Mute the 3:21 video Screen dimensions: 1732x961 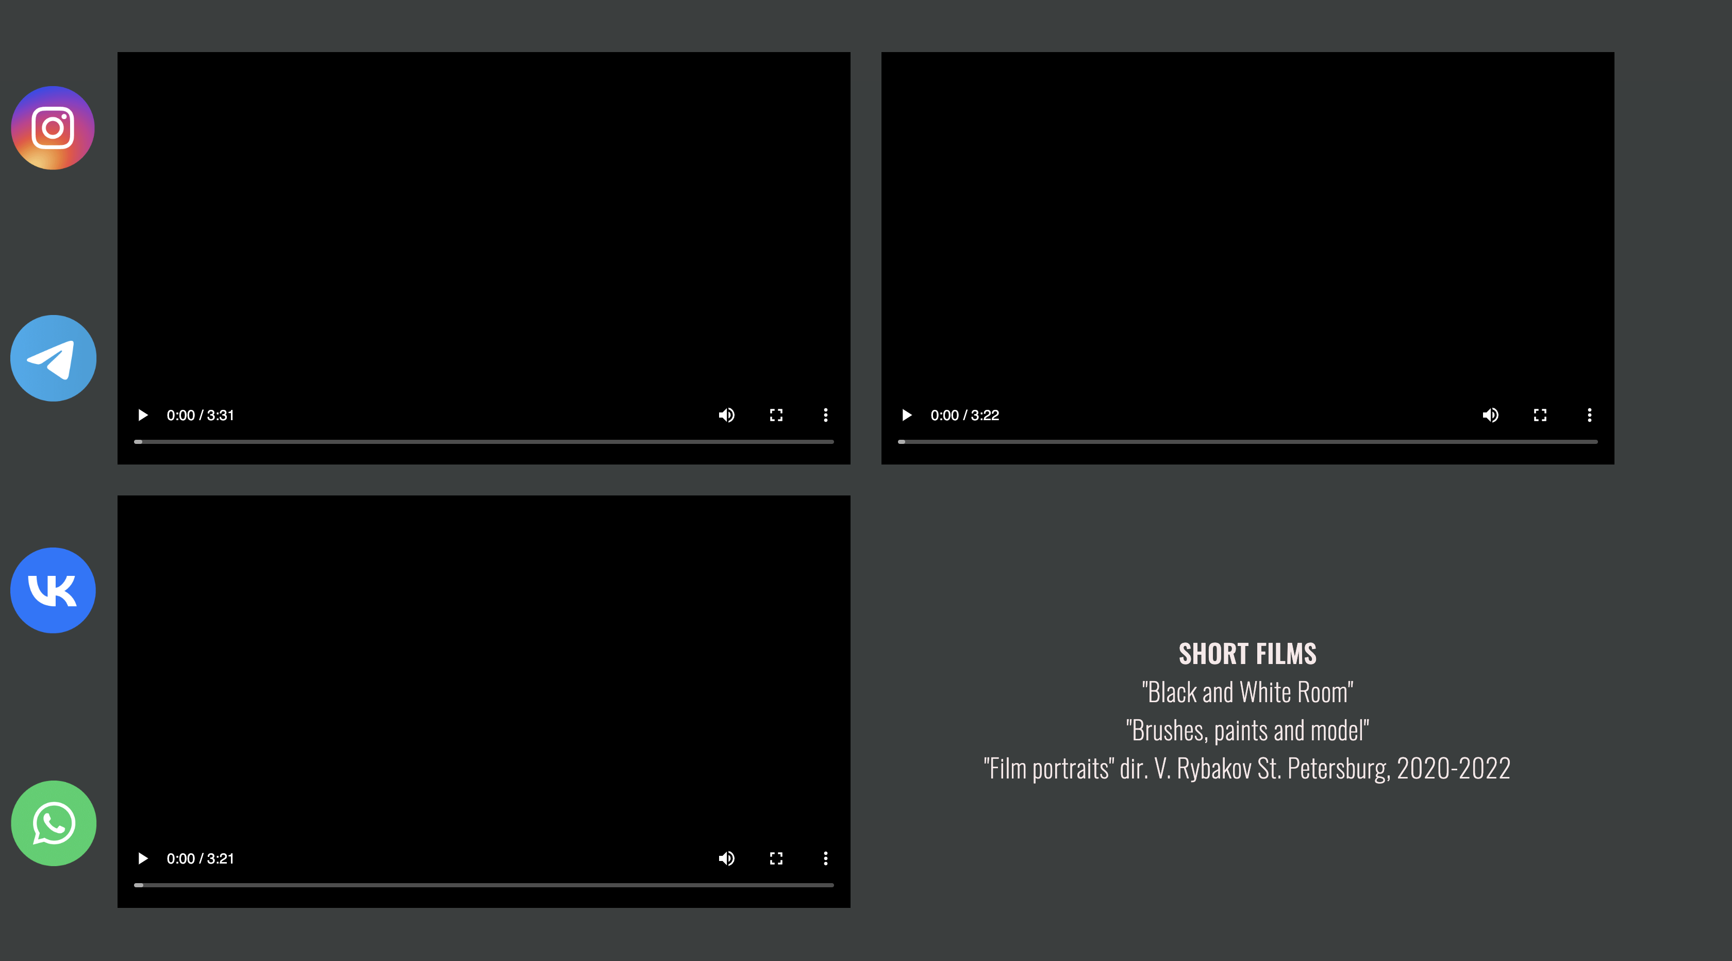(726, 858)
